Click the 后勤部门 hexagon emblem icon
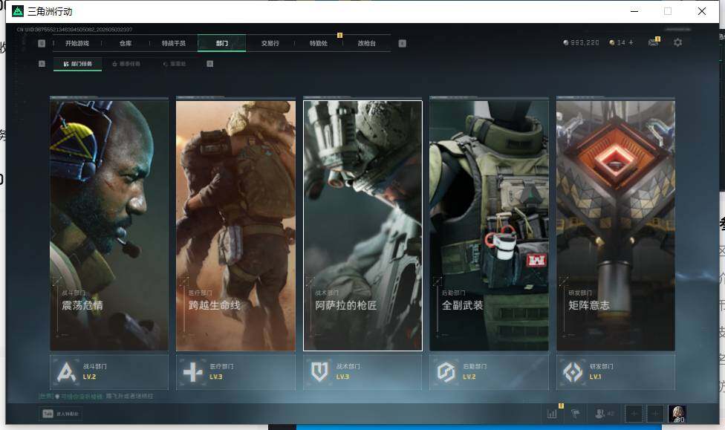The image size is (725, 430). (446, 372)
